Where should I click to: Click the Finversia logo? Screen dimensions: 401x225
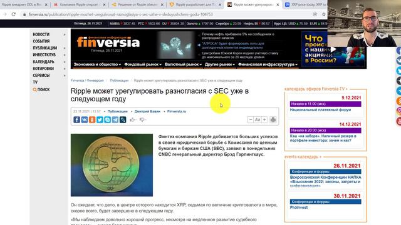[x=108, y=42]
